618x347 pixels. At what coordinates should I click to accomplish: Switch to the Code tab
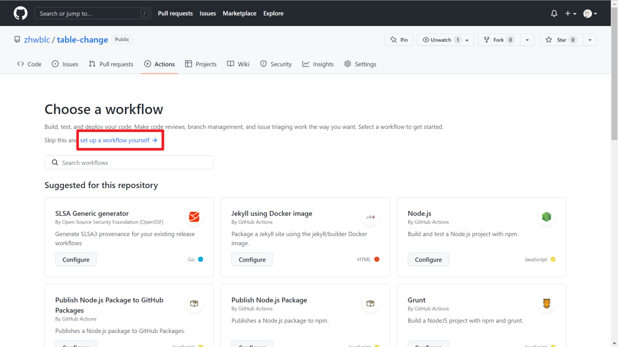[29, 64]
